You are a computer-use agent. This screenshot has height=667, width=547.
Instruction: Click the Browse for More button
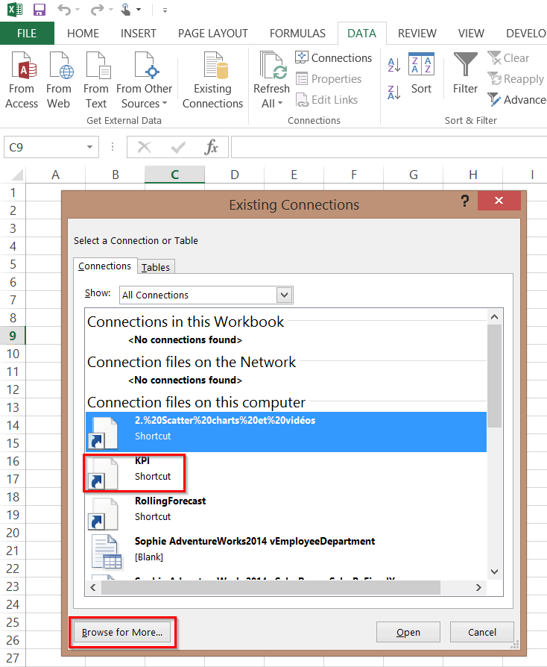point(122,633)
